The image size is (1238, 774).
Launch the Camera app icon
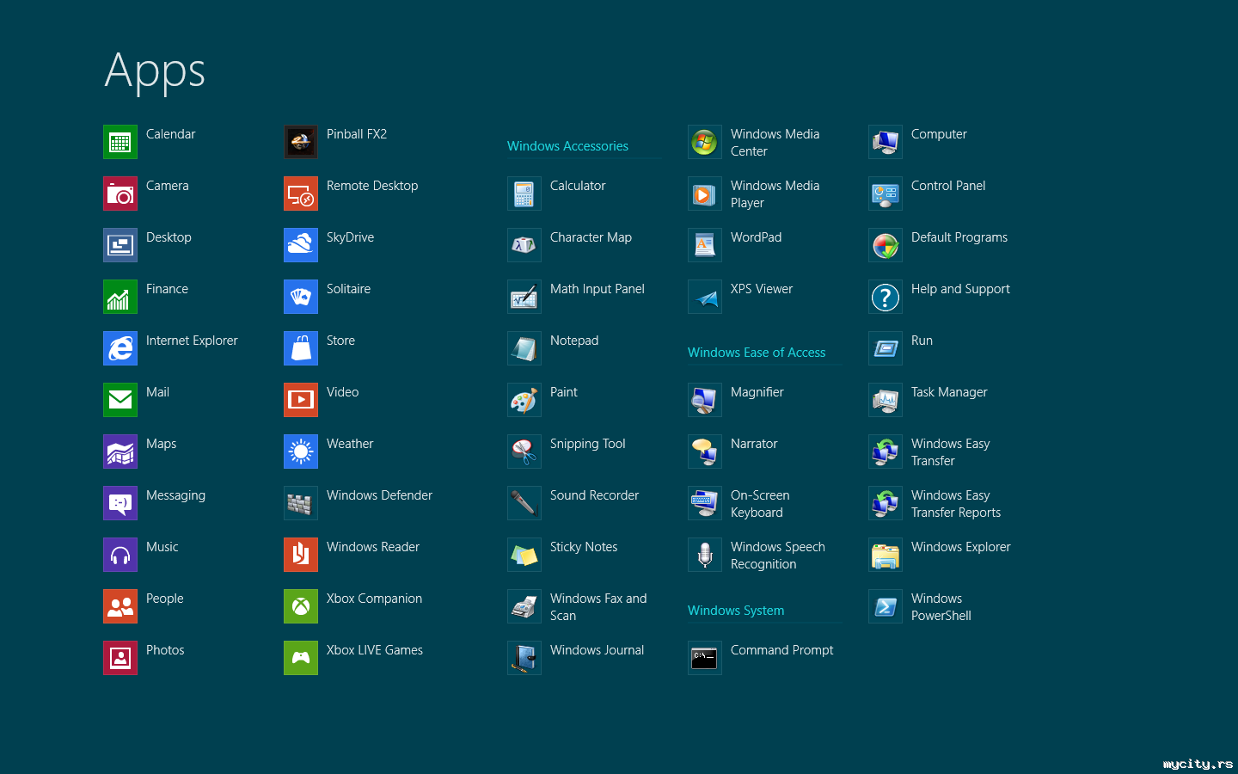120,193
